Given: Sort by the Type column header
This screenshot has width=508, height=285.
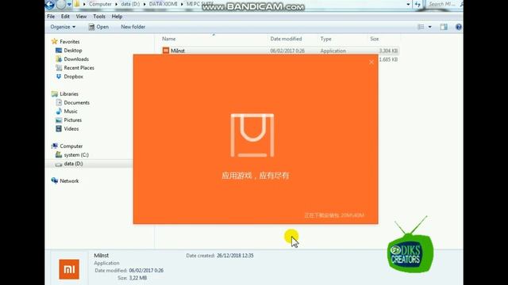Looking at the screenshot, I should click(x=326, y=39).
